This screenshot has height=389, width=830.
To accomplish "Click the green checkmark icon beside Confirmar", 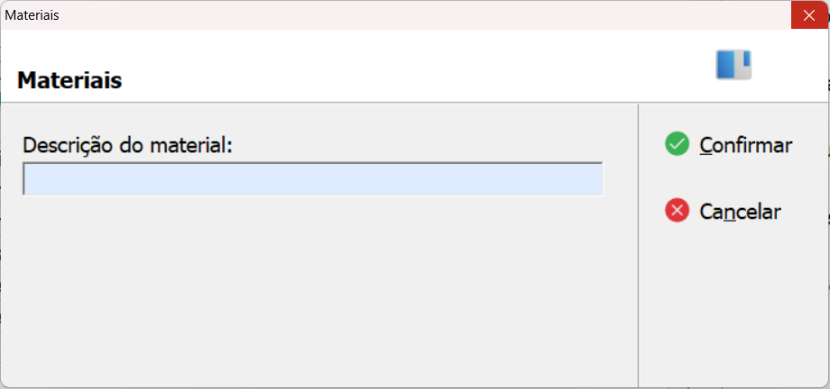I will pyautogui.click(x=677, y=144).
